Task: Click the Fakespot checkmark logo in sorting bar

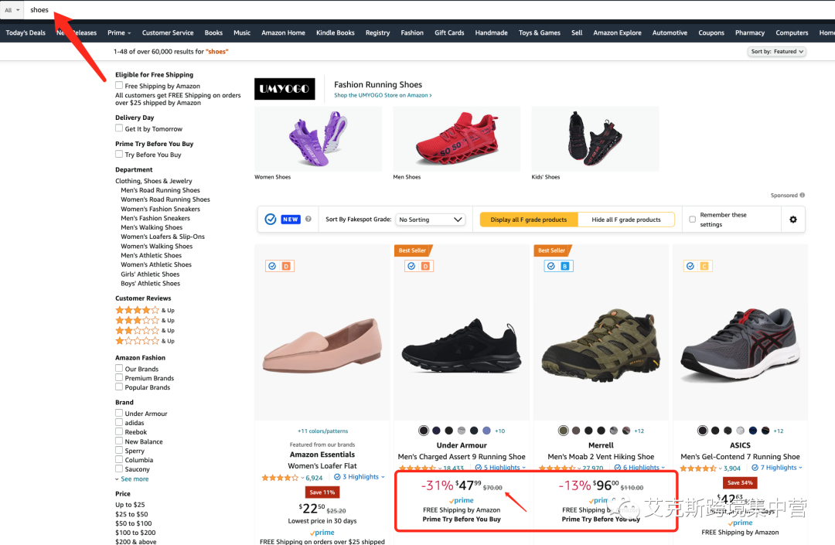Action: 271,220
